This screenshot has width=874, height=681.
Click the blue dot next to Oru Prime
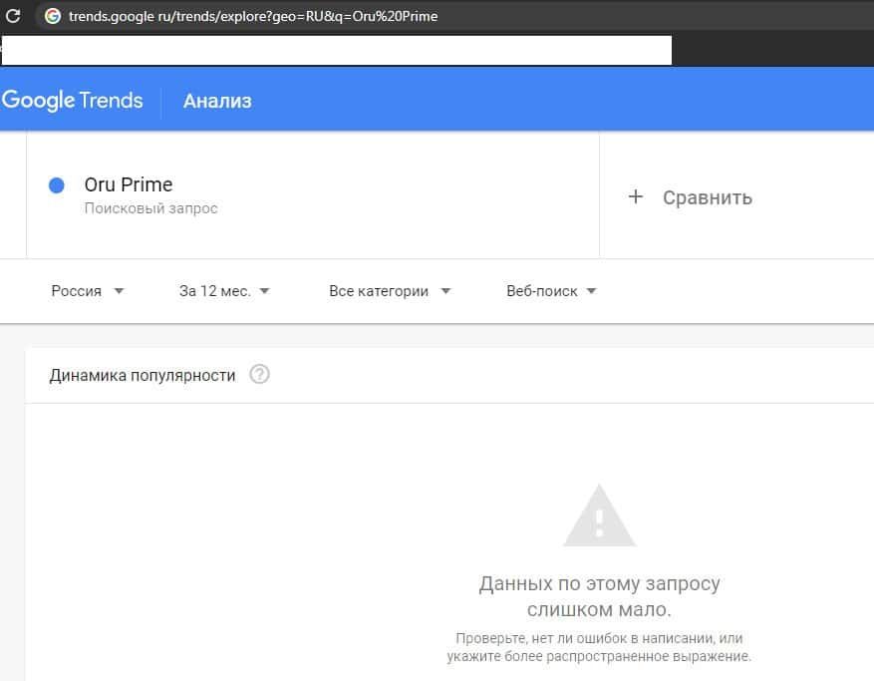(56, 185)
